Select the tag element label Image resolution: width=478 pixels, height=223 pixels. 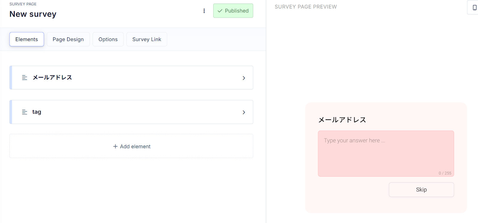click(37, 112)
